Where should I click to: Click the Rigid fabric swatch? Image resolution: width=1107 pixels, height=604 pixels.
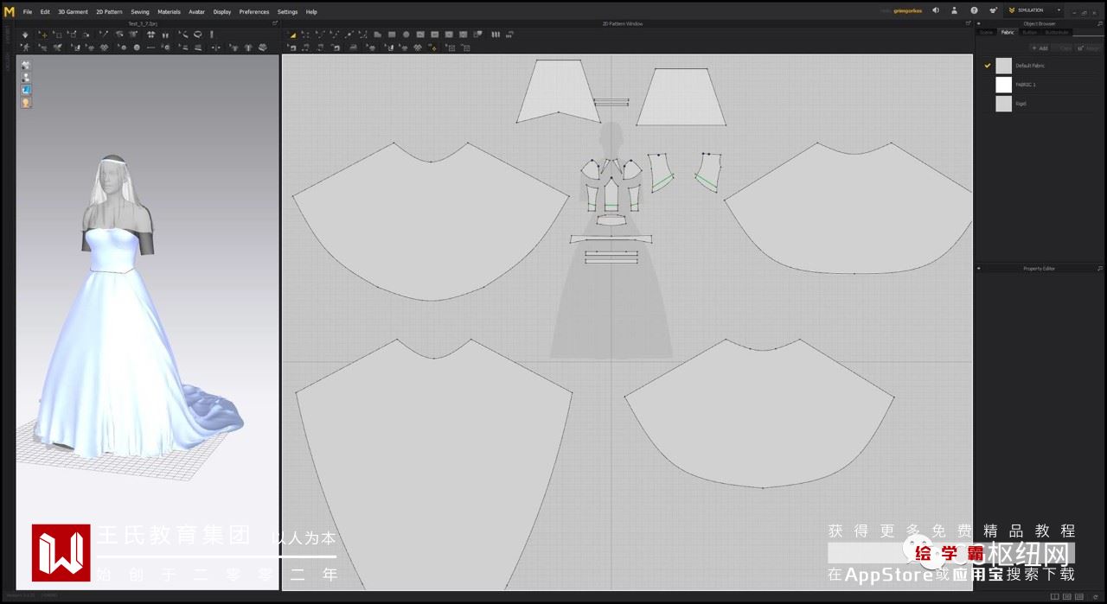[1003, 104]
